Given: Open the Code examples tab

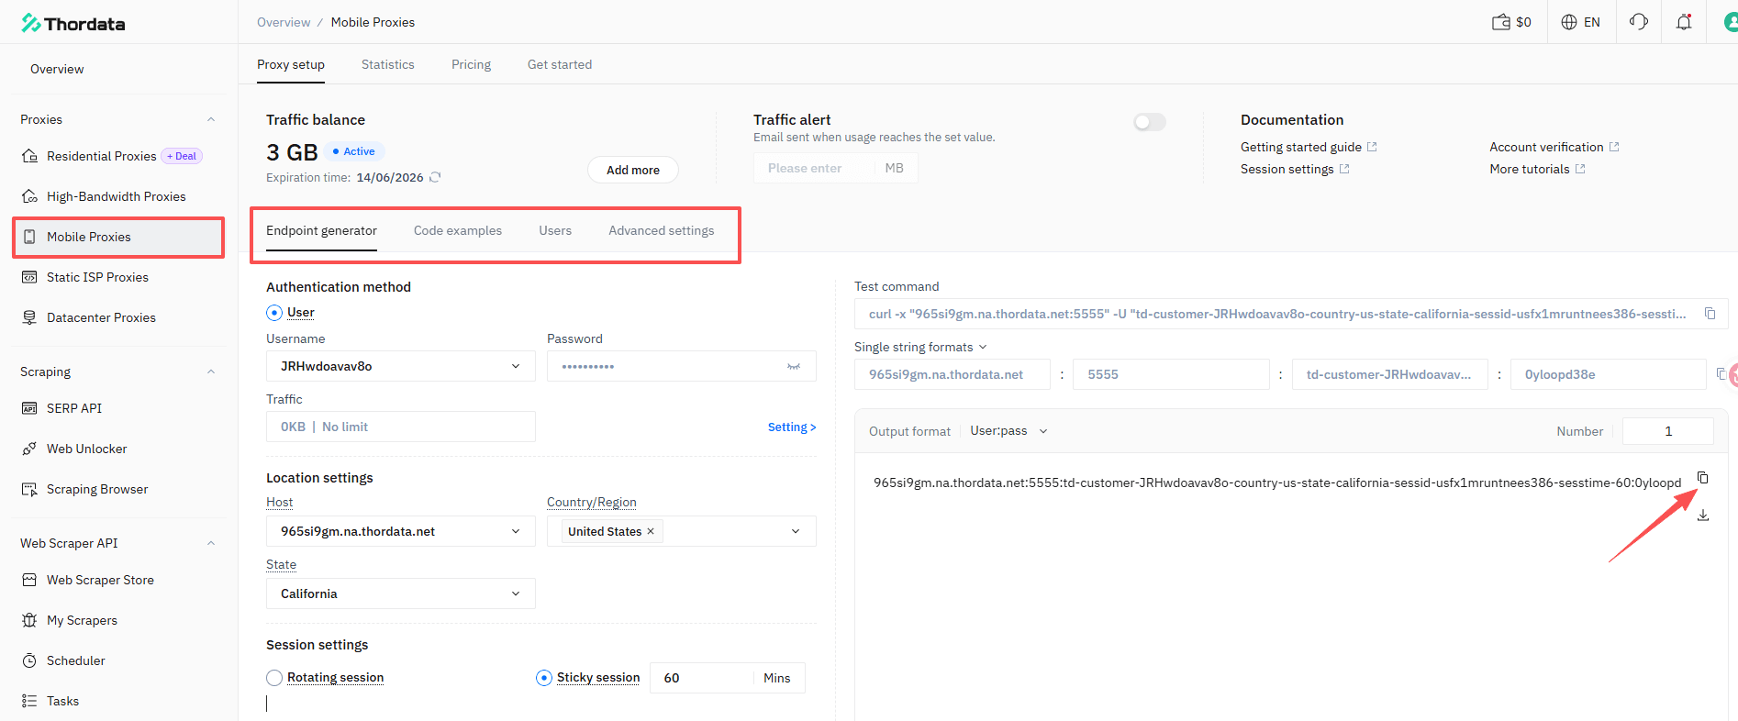Looking at the screenshot, I should (458, 230).
